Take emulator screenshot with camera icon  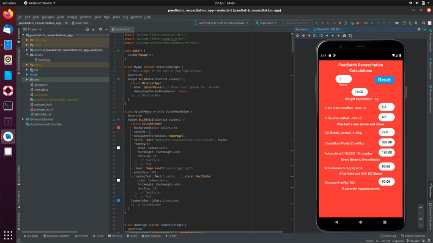point(344,36)
